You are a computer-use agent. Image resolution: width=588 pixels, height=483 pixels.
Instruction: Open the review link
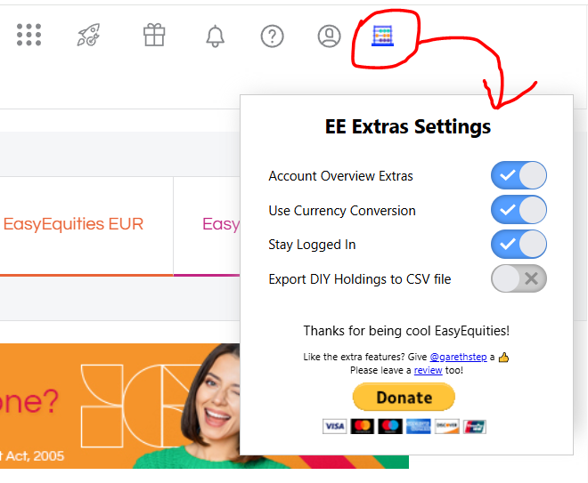[428, 370]
